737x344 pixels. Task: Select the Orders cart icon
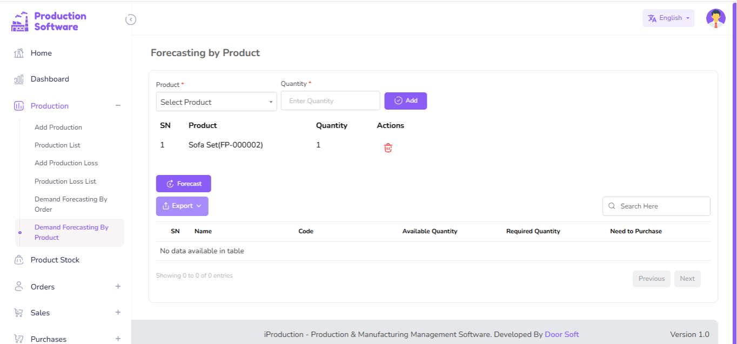[x=18, y=286]
